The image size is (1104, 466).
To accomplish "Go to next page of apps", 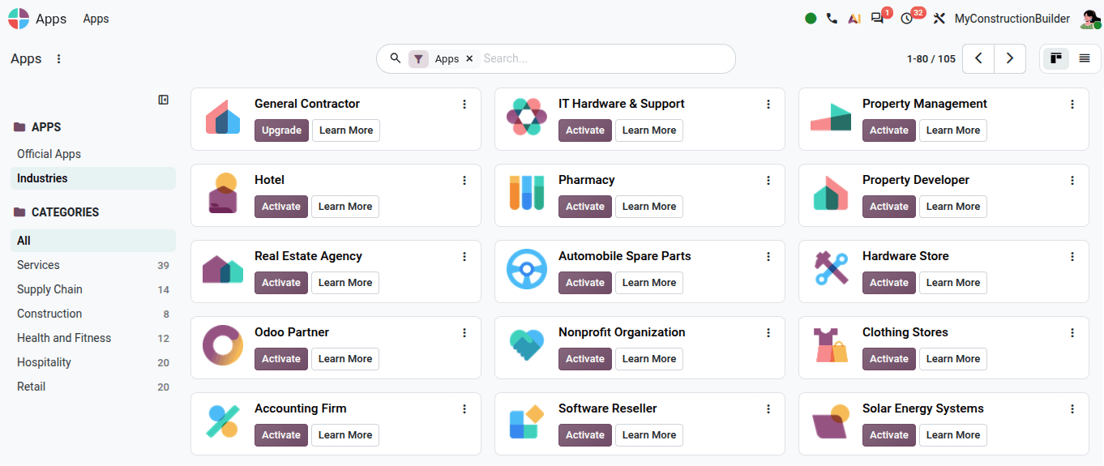I will pyautogui.click(x=1010, y=58).
